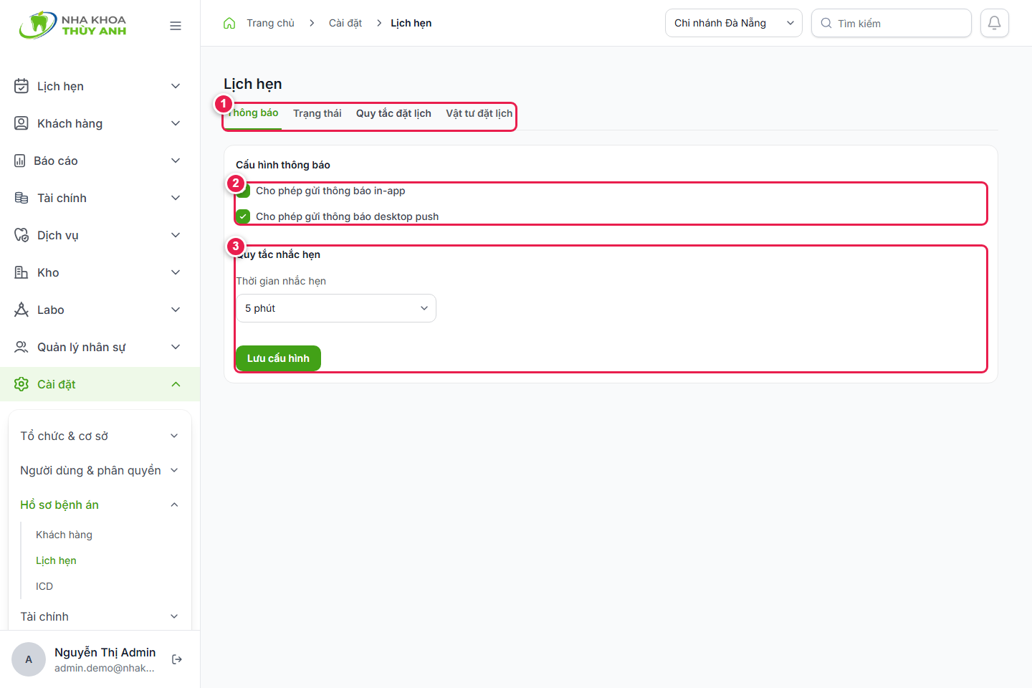The width and height of the screenshot is (1032, 688).
Task: Go to Trang chủ breadcrumb link
Action: pos(270,23)
